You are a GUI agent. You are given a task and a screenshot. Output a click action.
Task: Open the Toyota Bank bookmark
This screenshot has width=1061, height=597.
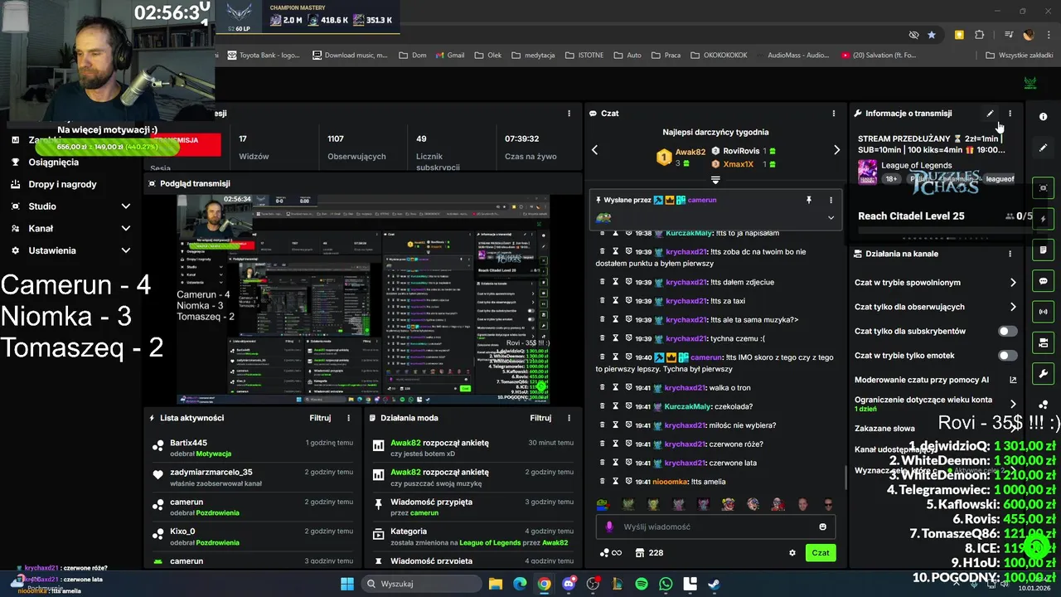[263, 56]
